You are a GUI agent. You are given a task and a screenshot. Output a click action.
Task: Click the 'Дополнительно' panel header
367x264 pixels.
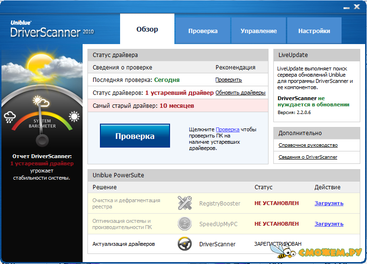click(x=317, y=133)
